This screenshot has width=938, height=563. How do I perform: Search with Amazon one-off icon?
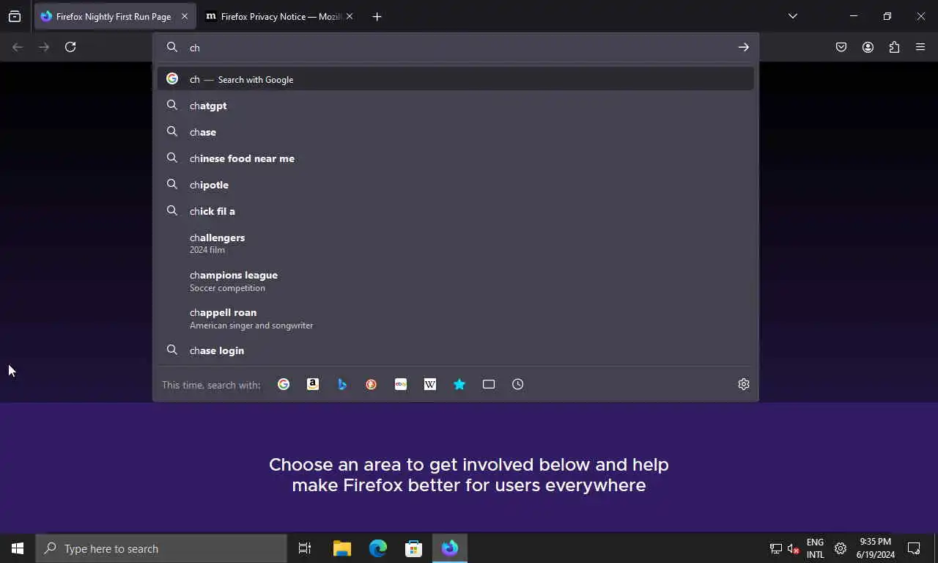coord(313,384)
